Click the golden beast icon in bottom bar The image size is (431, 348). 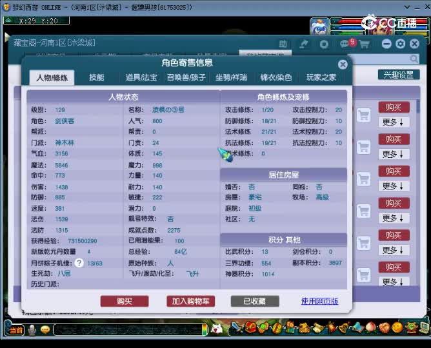click(x=305, y=327)
